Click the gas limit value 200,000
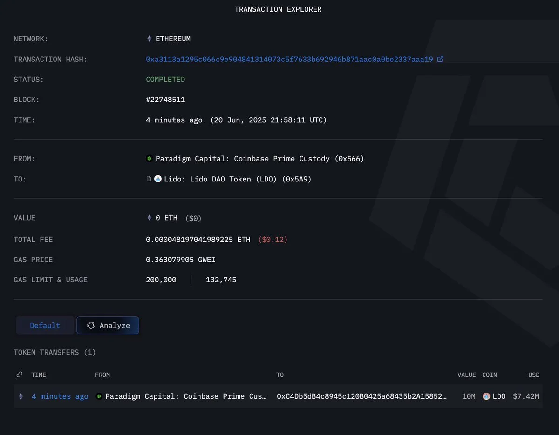This screenshot has width=559, height=435. pyautogui.click(x=161, y=280)
